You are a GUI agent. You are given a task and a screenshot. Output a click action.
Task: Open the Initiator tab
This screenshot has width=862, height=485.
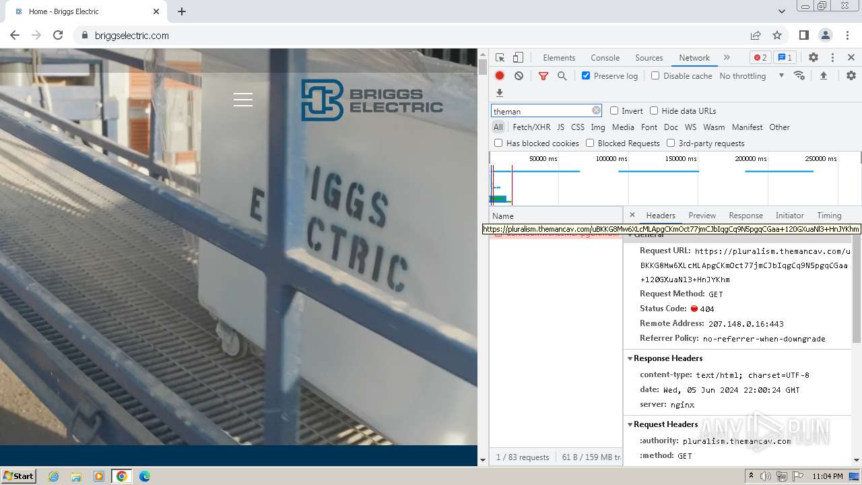click(x=789, y=215)
